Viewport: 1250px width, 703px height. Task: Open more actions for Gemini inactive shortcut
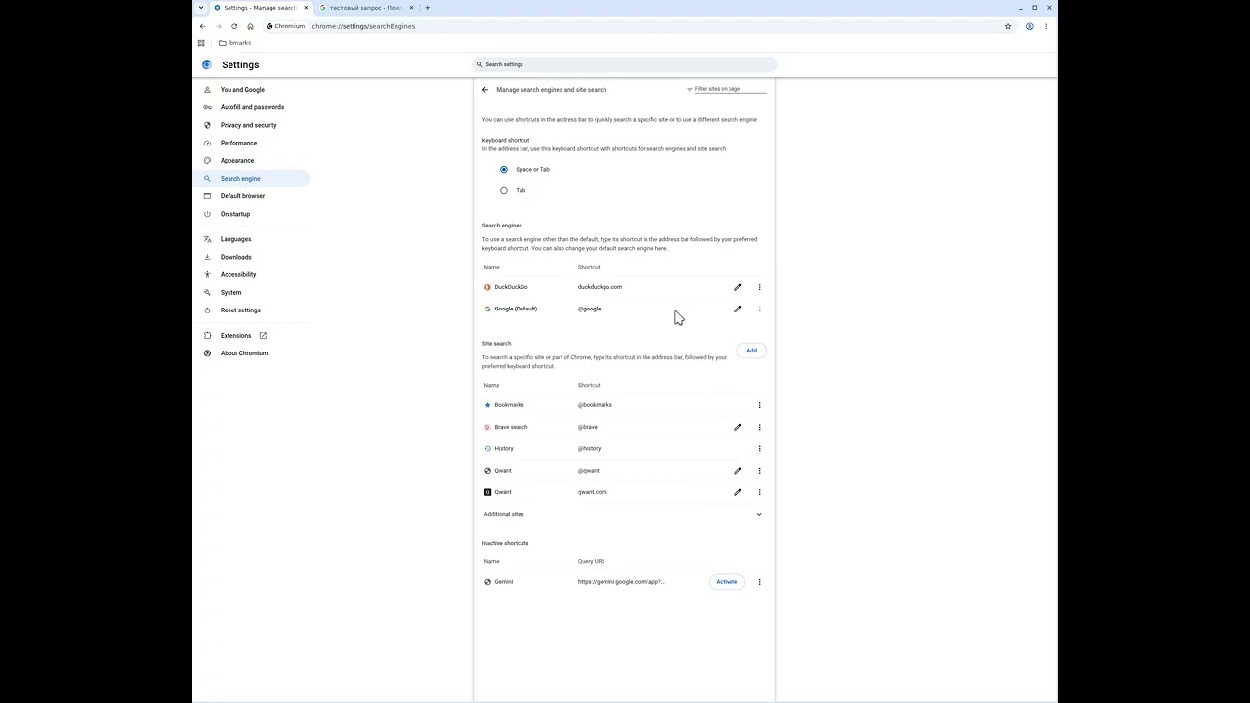pos(759,582)
